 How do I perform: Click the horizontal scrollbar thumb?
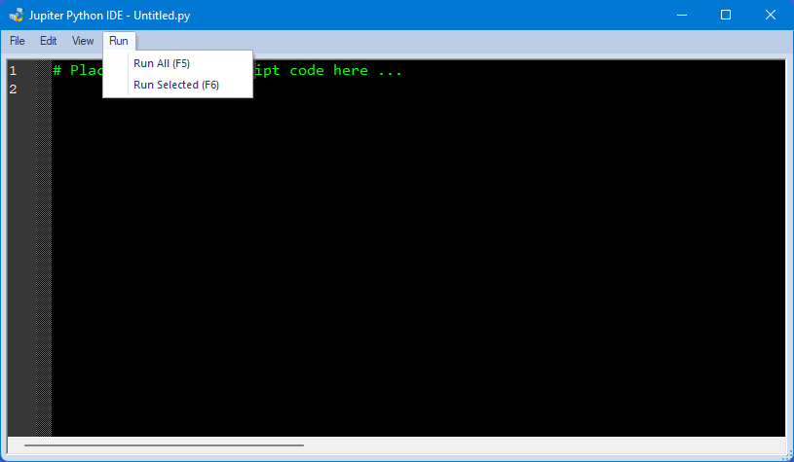click(x=164, y=445)
